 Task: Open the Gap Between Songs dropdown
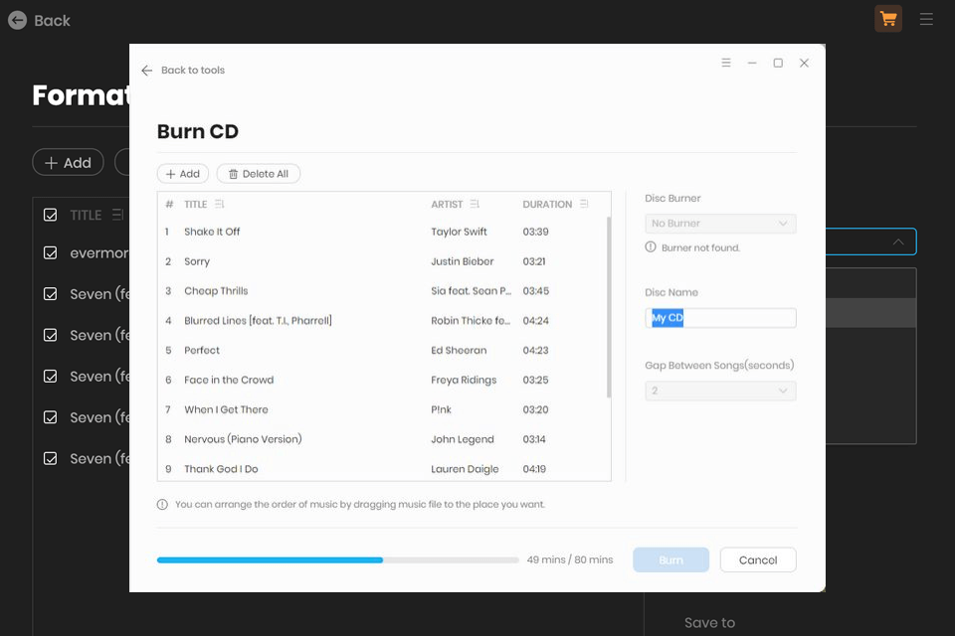(720, 391)
